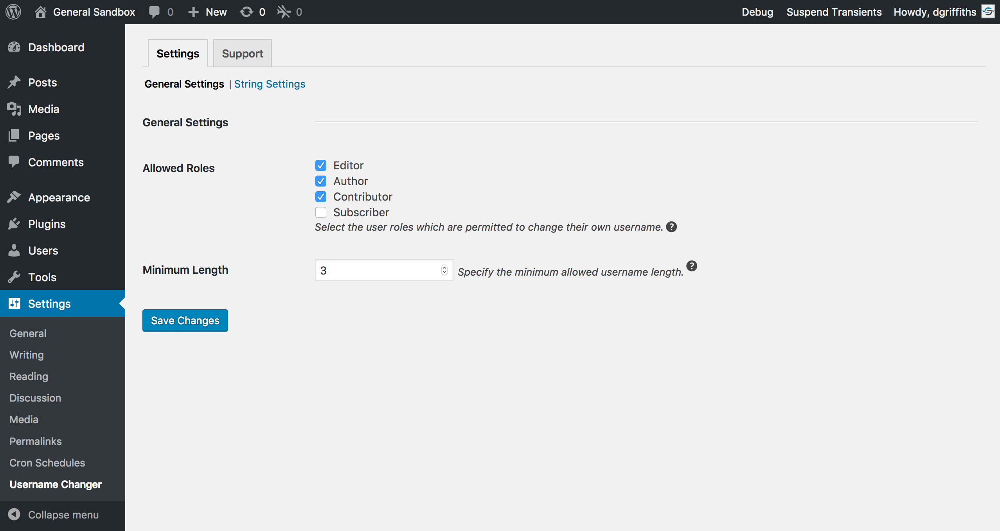Toggle the Subscriber checkbox on
This screenshot has height=531, width=1000.
coord(320,212)
